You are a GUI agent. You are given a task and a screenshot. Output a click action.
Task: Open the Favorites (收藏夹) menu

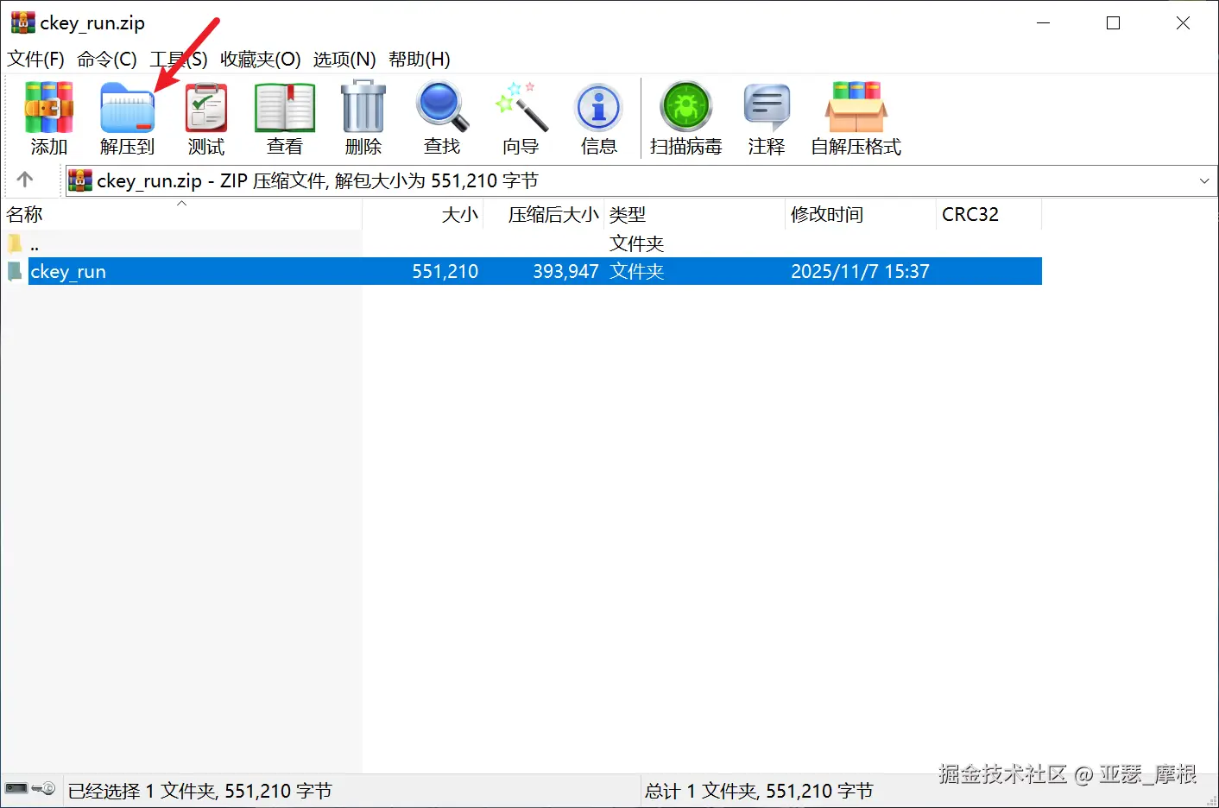click(x=260, y=59)
